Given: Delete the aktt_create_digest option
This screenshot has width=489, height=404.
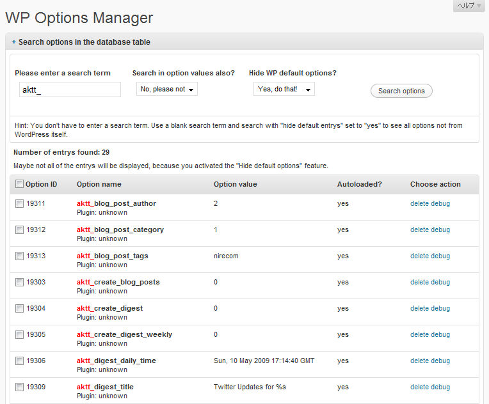Looking at the screenshot, I should pos(419,308).
